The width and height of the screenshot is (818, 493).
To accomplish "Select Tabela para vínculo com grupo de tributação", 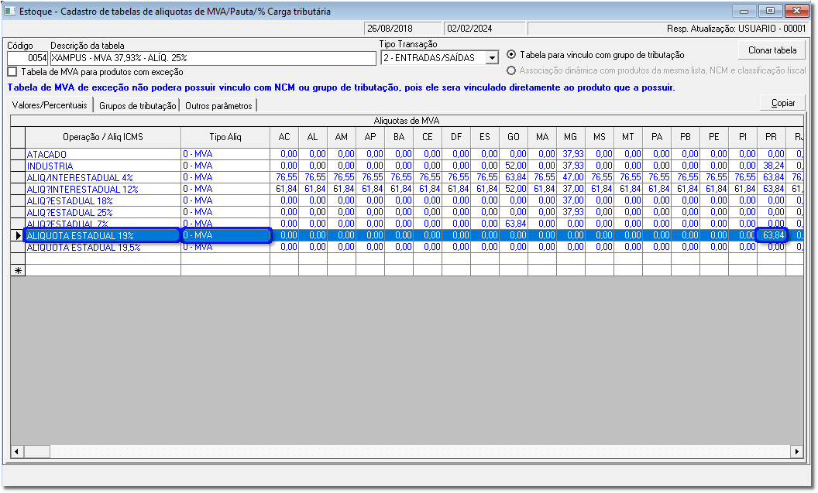I will (511, 55).
